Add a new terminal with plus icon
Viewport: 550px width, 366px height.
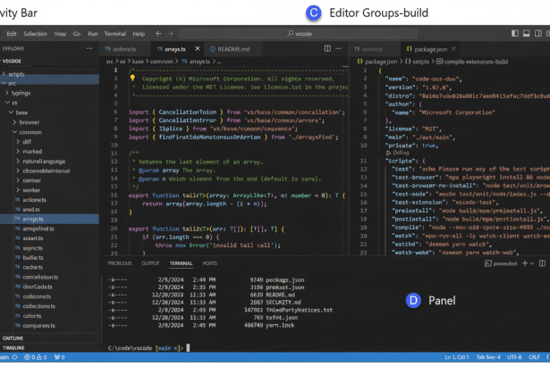point(525,263)
